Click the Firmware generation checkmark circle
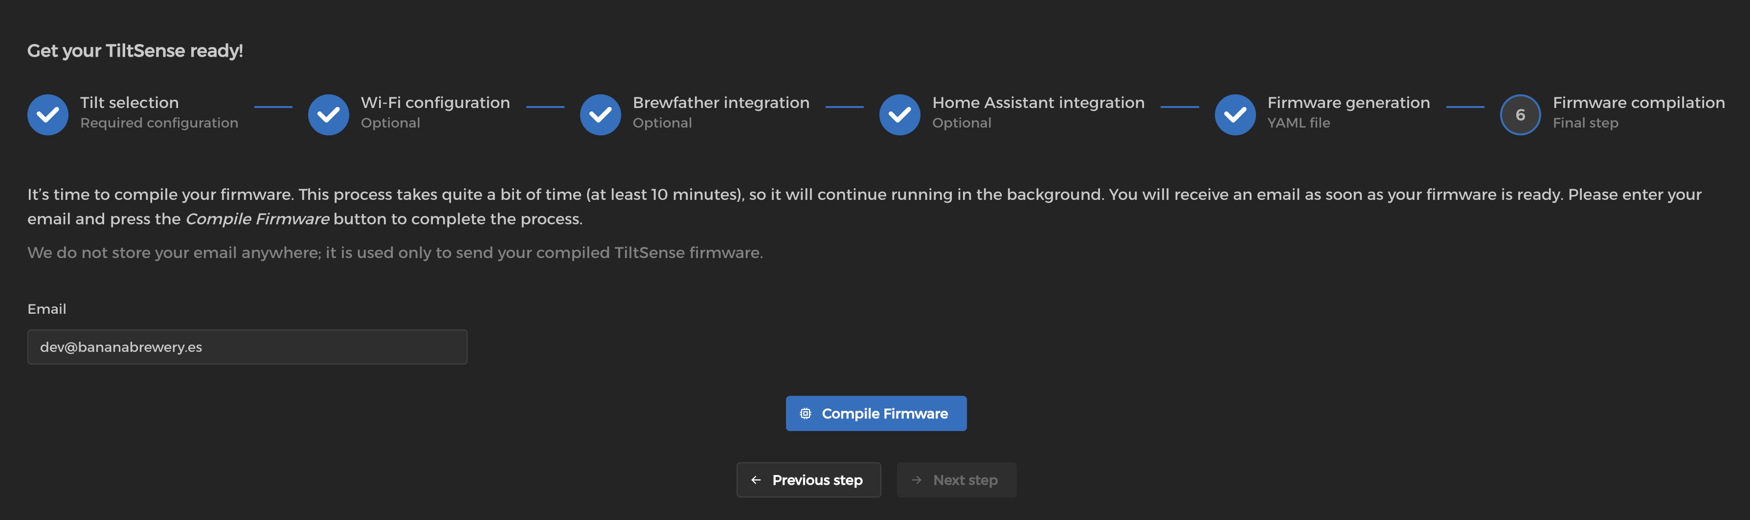This screenshot has height=520, width=1750. coord(1235,115)
